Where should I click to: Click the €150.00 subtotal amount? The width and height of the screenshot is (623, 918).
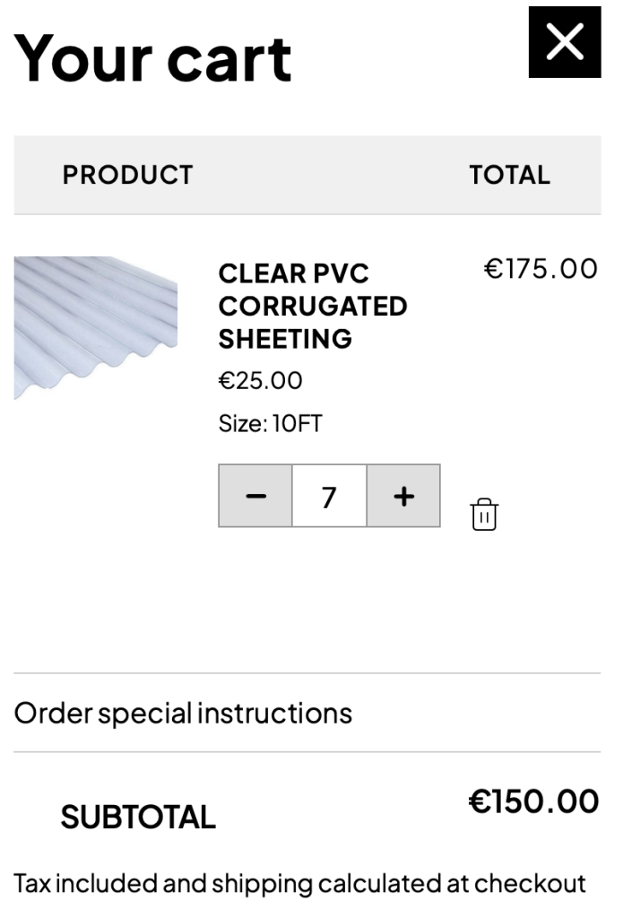533,801
